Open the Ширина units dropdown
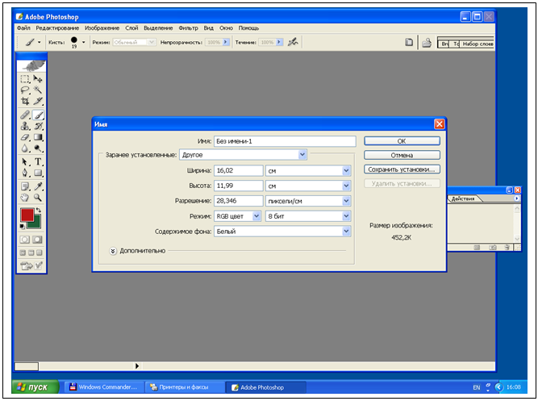The height and width of the screenshot is (401, 538). point(346,170)
